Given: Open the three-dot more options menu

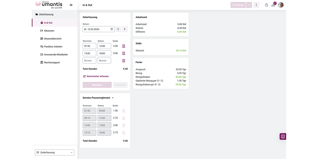Looking at the screenshot, I should pos(256,5).
